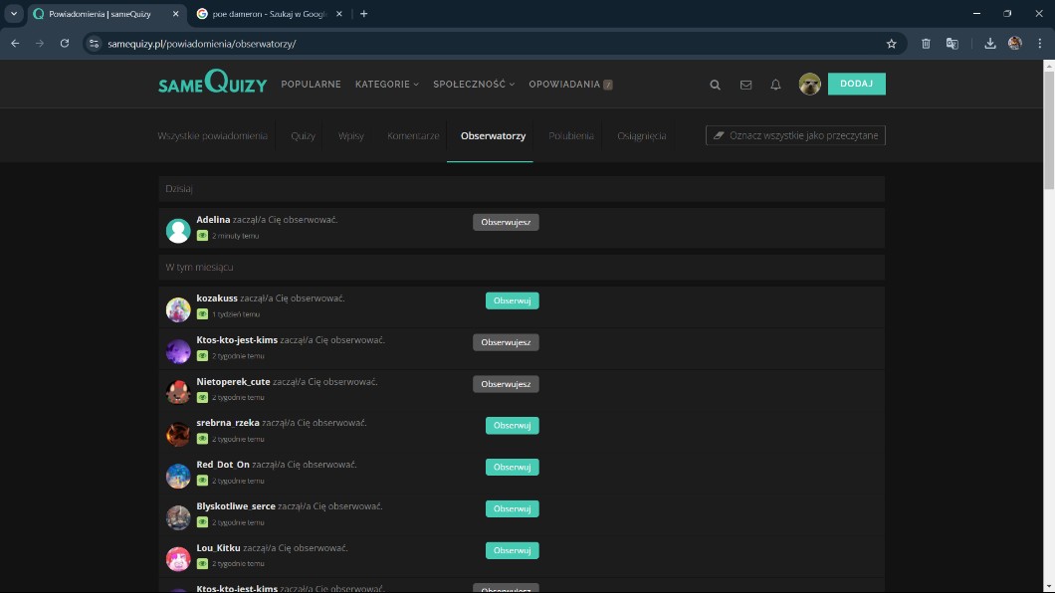
Task: Follow kozakuss with the Obserwuj button
Action: pyautogui.click(x=512, y=300)
